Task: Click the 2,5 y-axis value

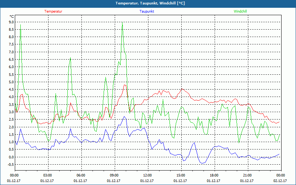Action: point(11,119)
